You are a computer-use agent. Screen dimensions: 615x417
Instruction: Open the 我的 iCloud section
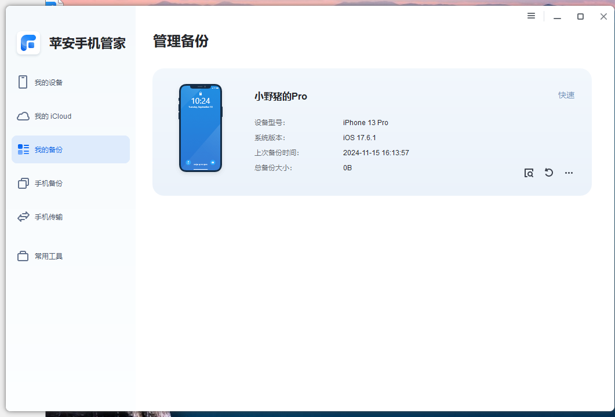pos(52,116)
